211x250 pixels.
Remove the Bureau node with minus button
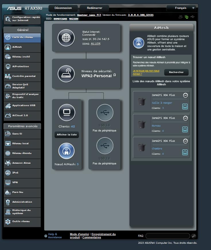point(185,118)
